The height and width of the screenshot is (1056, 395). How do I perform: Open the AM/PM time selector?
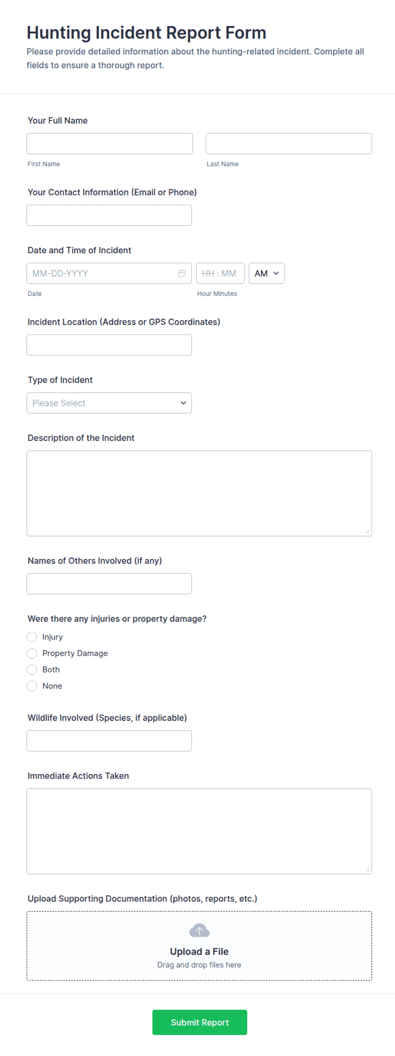[266, 273]
